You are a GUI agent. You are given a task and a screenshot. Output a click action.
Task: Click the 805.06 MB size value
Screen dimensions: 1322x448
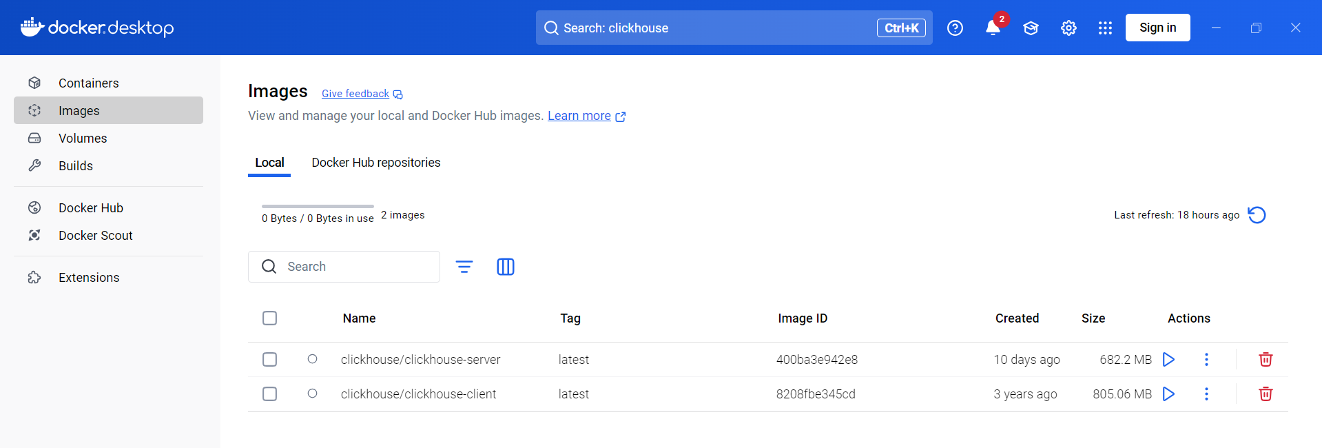[x=1122, y=394]
